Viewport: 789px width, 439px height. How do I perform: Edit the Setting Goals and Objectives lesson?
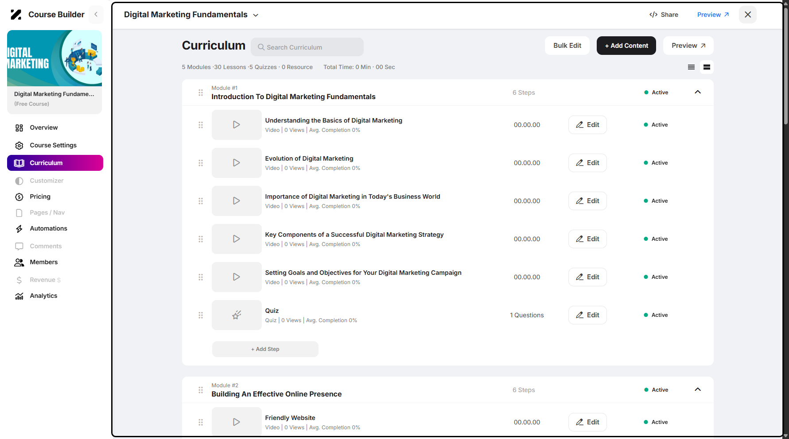[587, 277]
